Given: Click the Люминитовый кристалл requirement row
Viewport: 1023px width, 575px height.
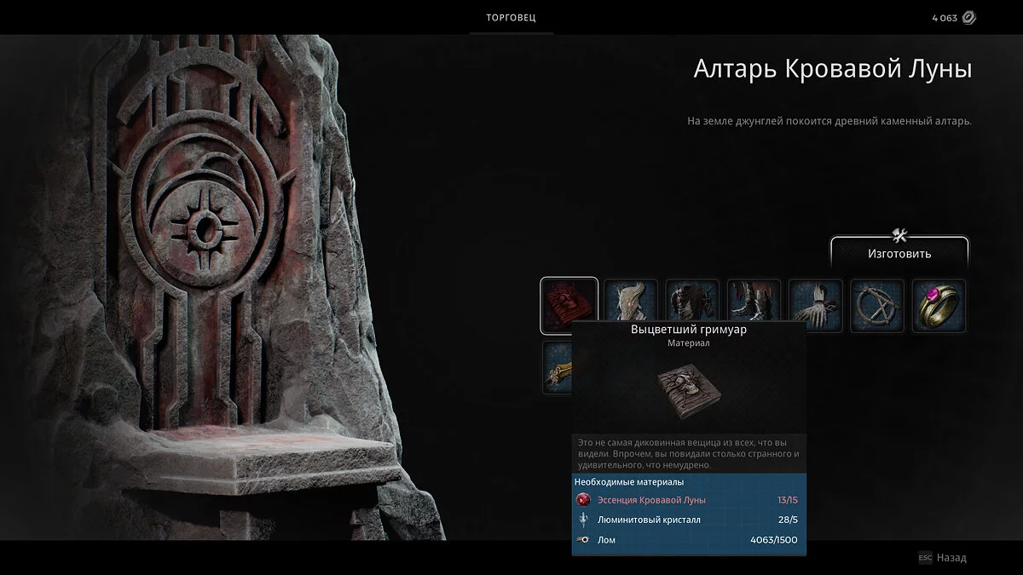Looking at the screenshot, I should pos(689,520).
